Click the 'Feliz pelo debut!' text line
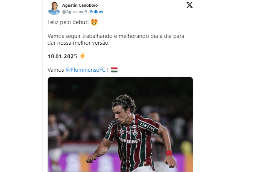Screen dimensions: 255x172 click(x=68, y=22)
